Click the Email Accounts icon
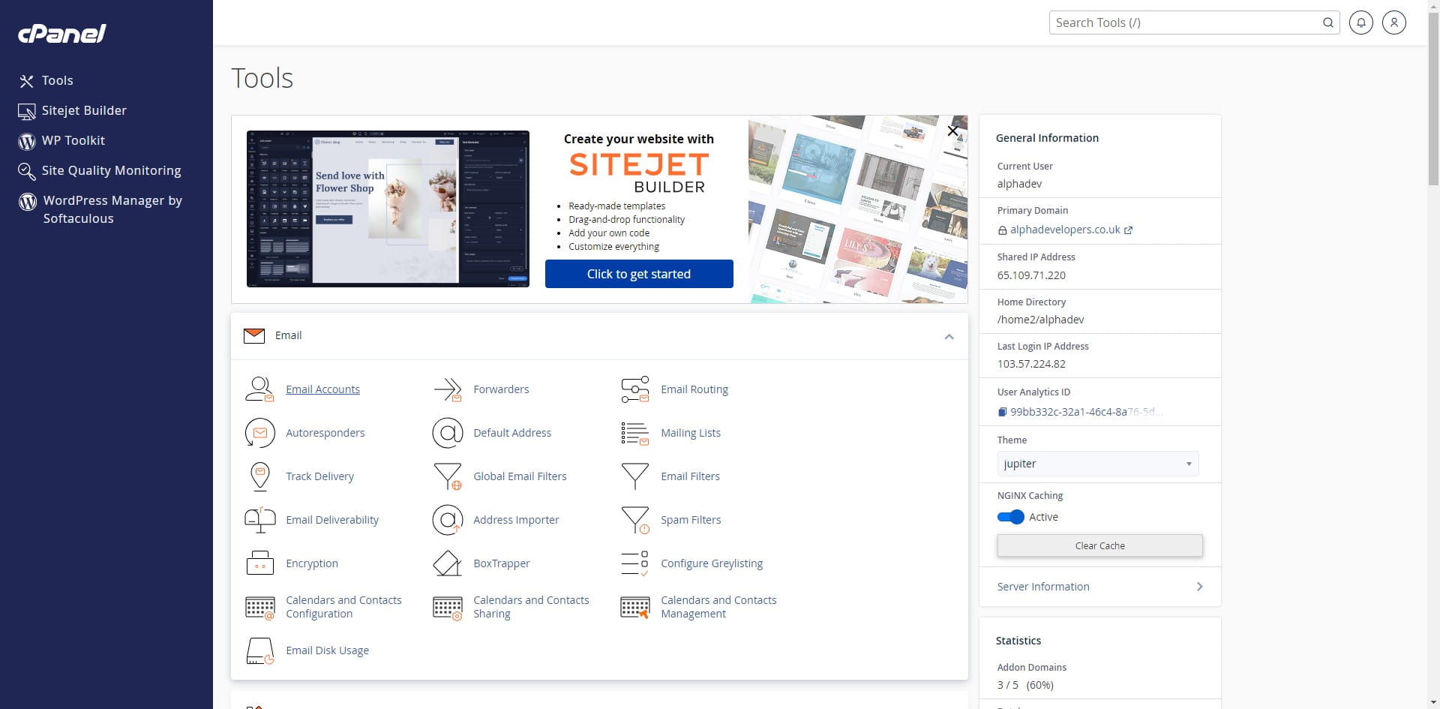The width and height of the screenshot is (1440, 709). coord(259,389)
